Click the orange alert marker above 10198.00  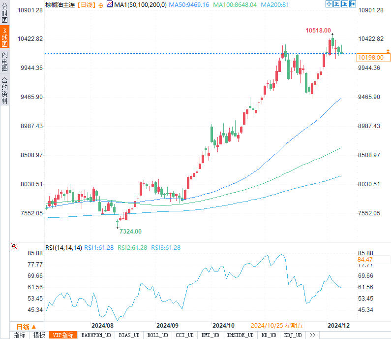388,51
